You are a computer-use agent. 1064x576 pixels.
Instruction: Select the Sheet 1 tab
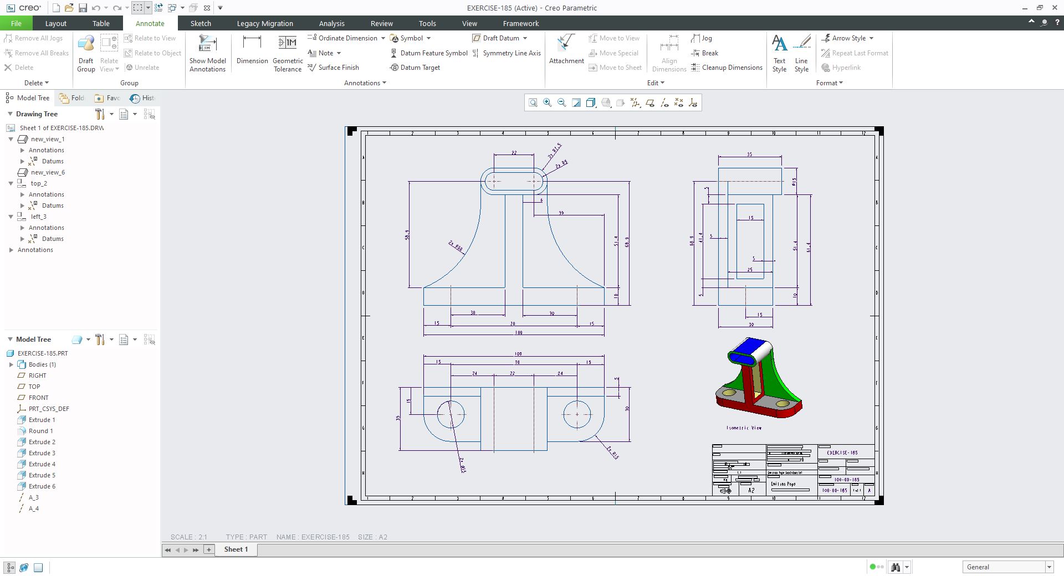[x=236, y=549]
